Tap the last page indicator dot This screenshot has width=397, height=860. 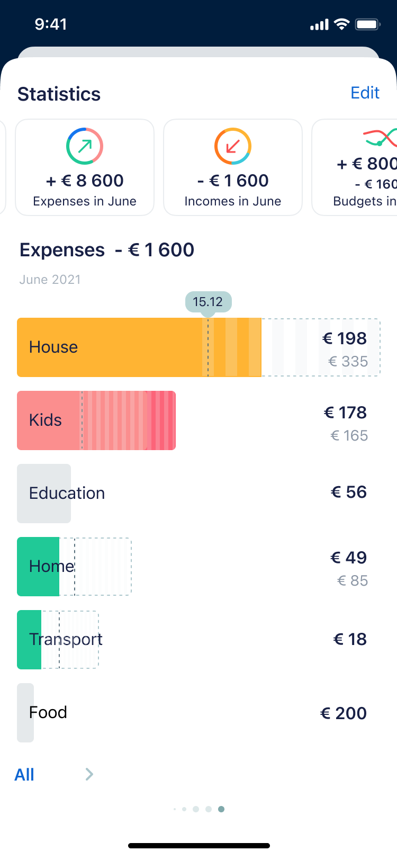pyautogui.click(x=221, y=809)
